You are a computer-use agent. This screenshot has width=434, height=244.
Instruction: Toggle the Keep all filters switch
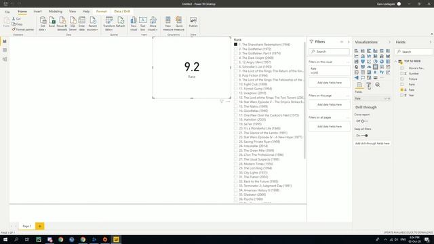click(x=365, y=136)
